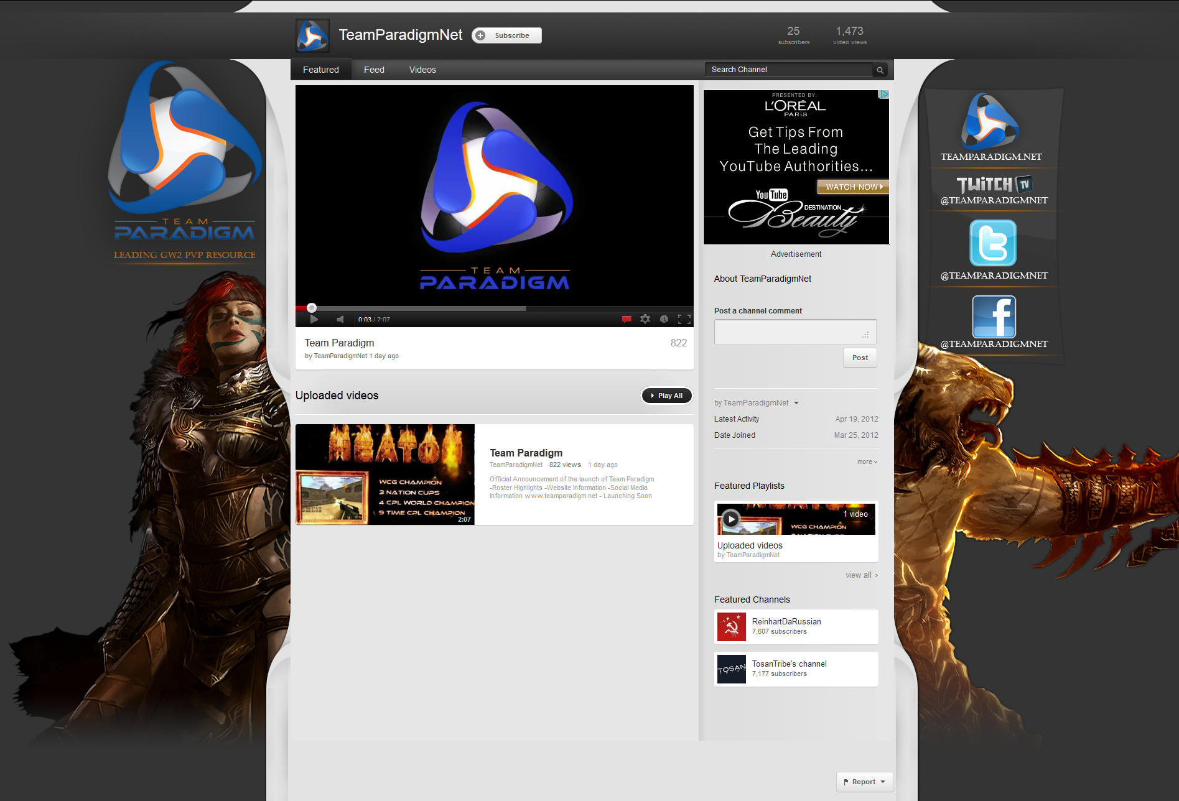The width and height of the screenshot is (1179, 801).
Task: Switch to the Videos tab
Action: pyautogui.click(x=422, y=70)
